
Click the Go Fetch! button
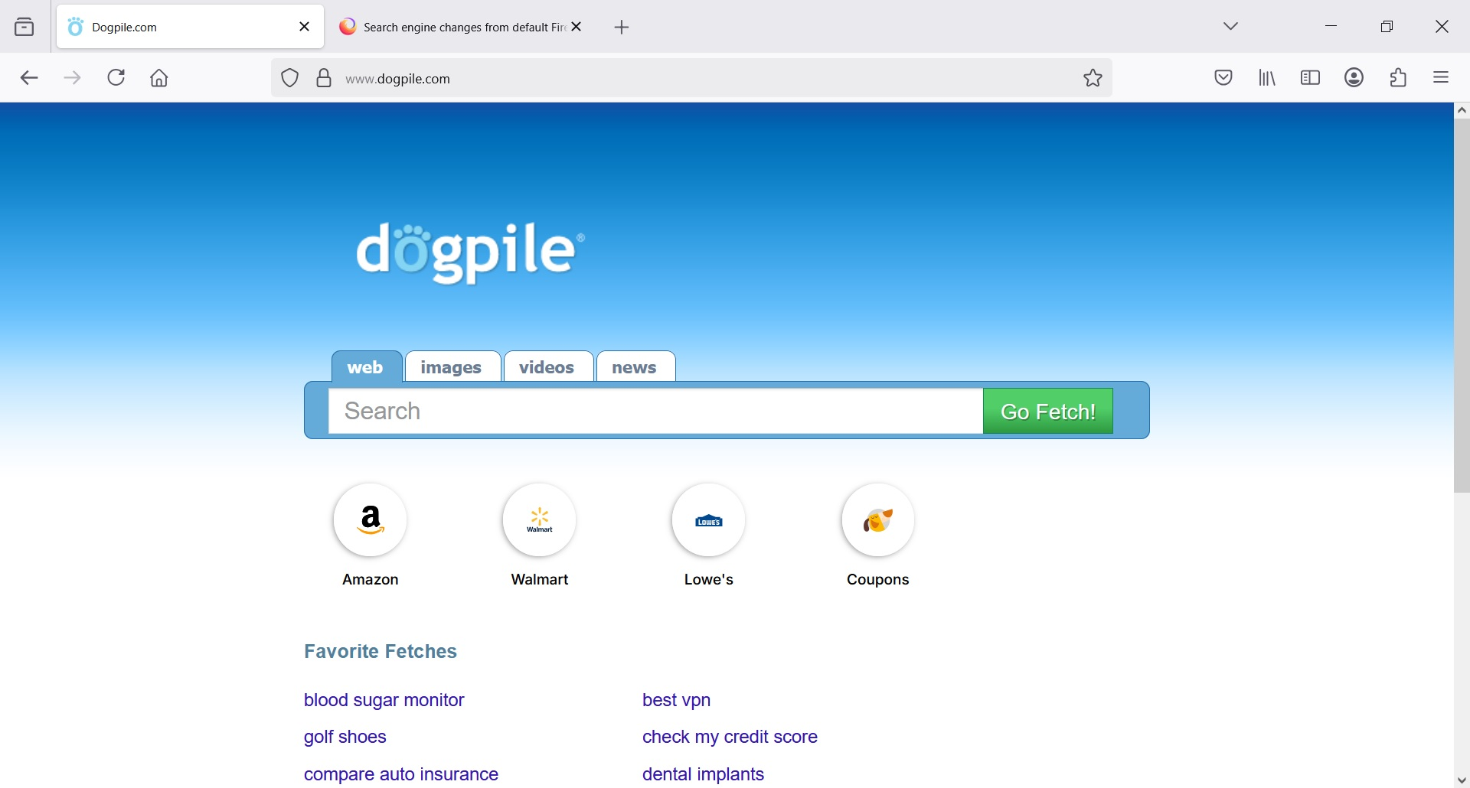(1048, 412)
